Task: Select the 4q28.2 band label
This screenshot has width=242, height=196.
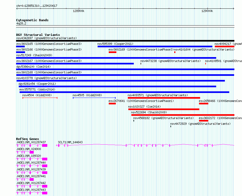Action: coord(21,23)
